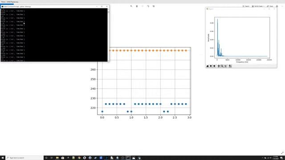Click the Frequency [Hz] axis label

[242, 62]
